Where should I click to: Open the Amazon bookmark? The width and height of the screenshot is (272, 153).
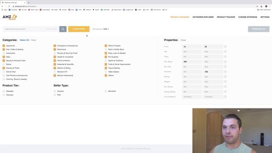63,10
